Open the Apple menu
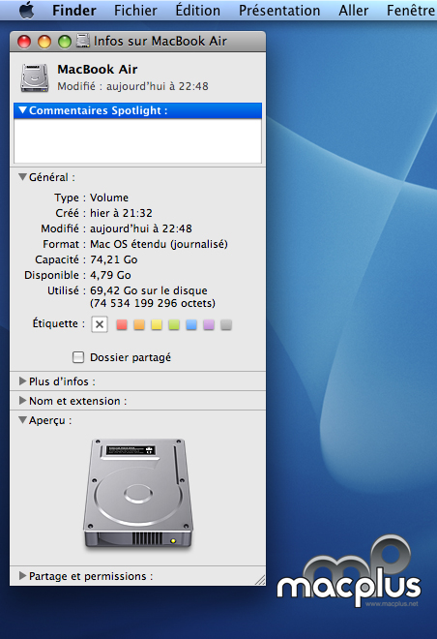The height and width of the screenshot is (639, 437). click(x=27, y=11)
